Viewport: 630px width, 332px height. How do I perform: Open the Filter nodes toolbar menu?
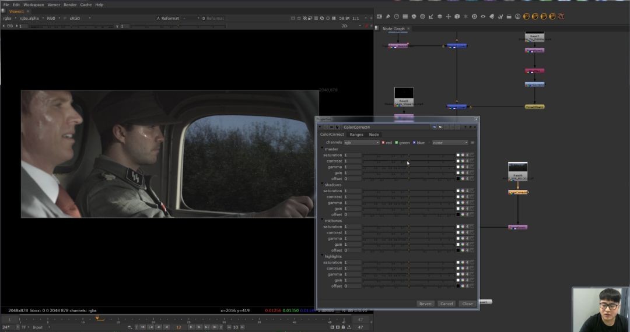coord(422,16)
